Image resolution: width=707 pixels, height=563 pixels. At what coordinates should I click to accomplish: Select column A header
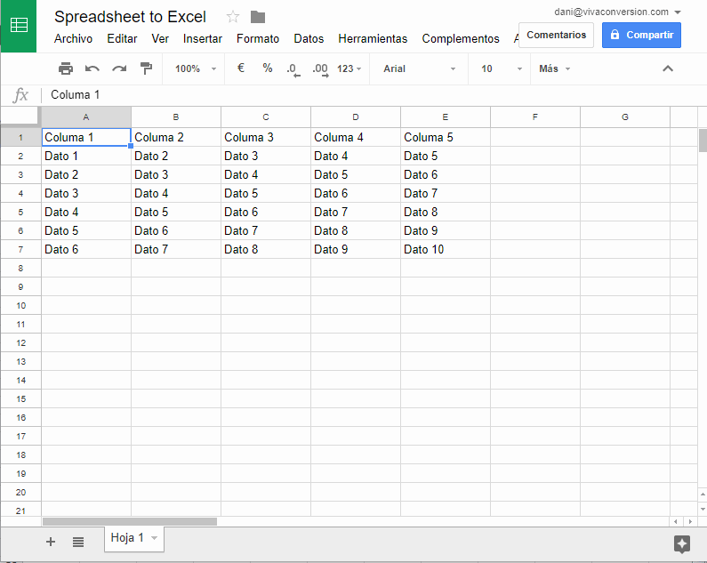(x=85, y=117)
